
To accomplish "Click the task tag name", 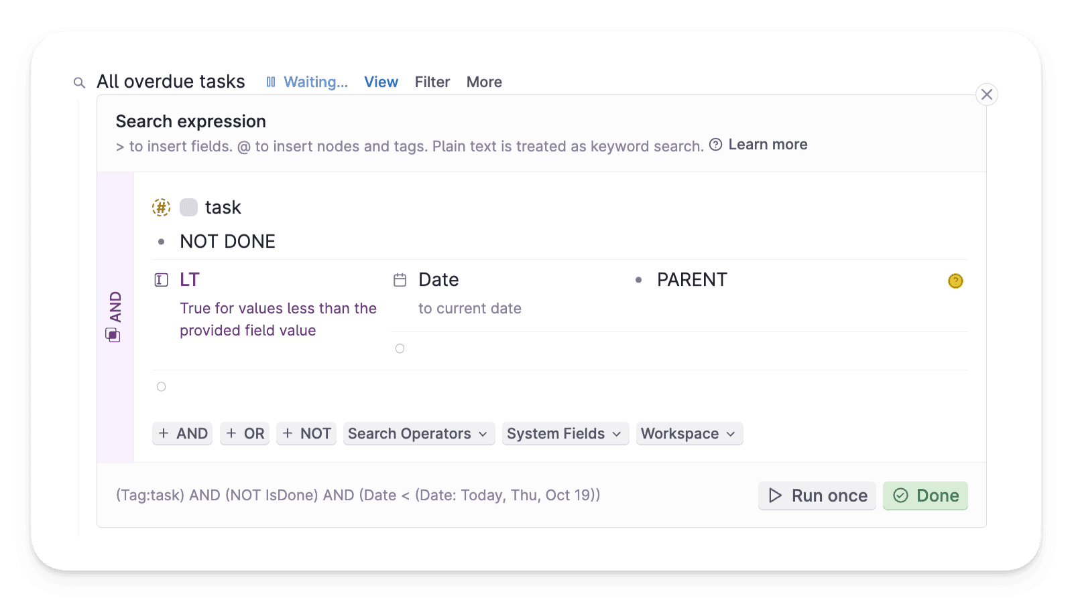I will [x=223, y=208].
